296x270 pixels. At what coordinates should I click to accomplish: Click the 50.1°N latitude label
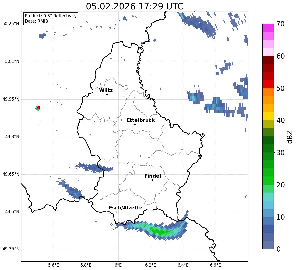(12, 61)
